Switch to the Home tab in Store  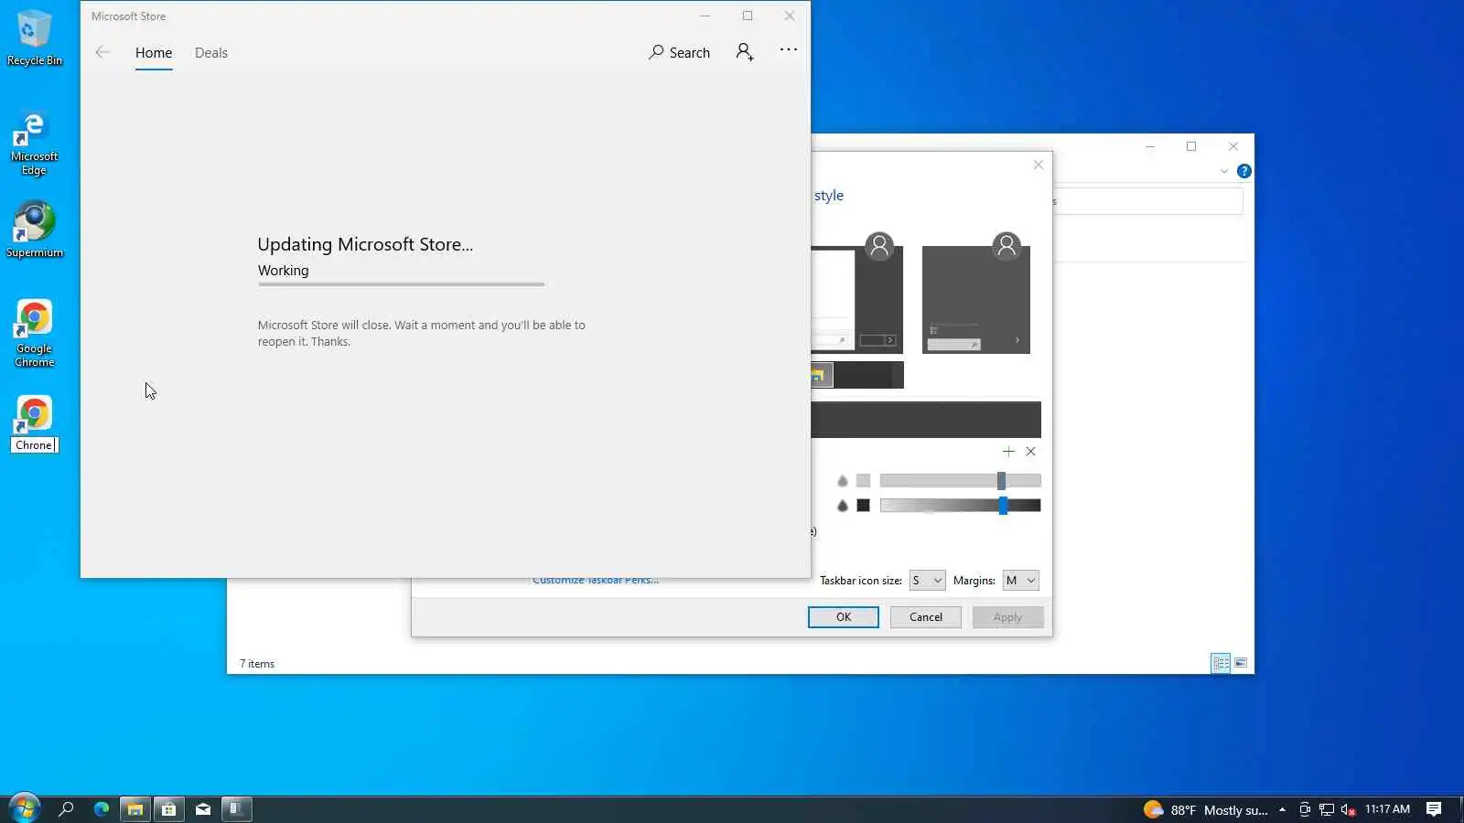pos(154,53)
